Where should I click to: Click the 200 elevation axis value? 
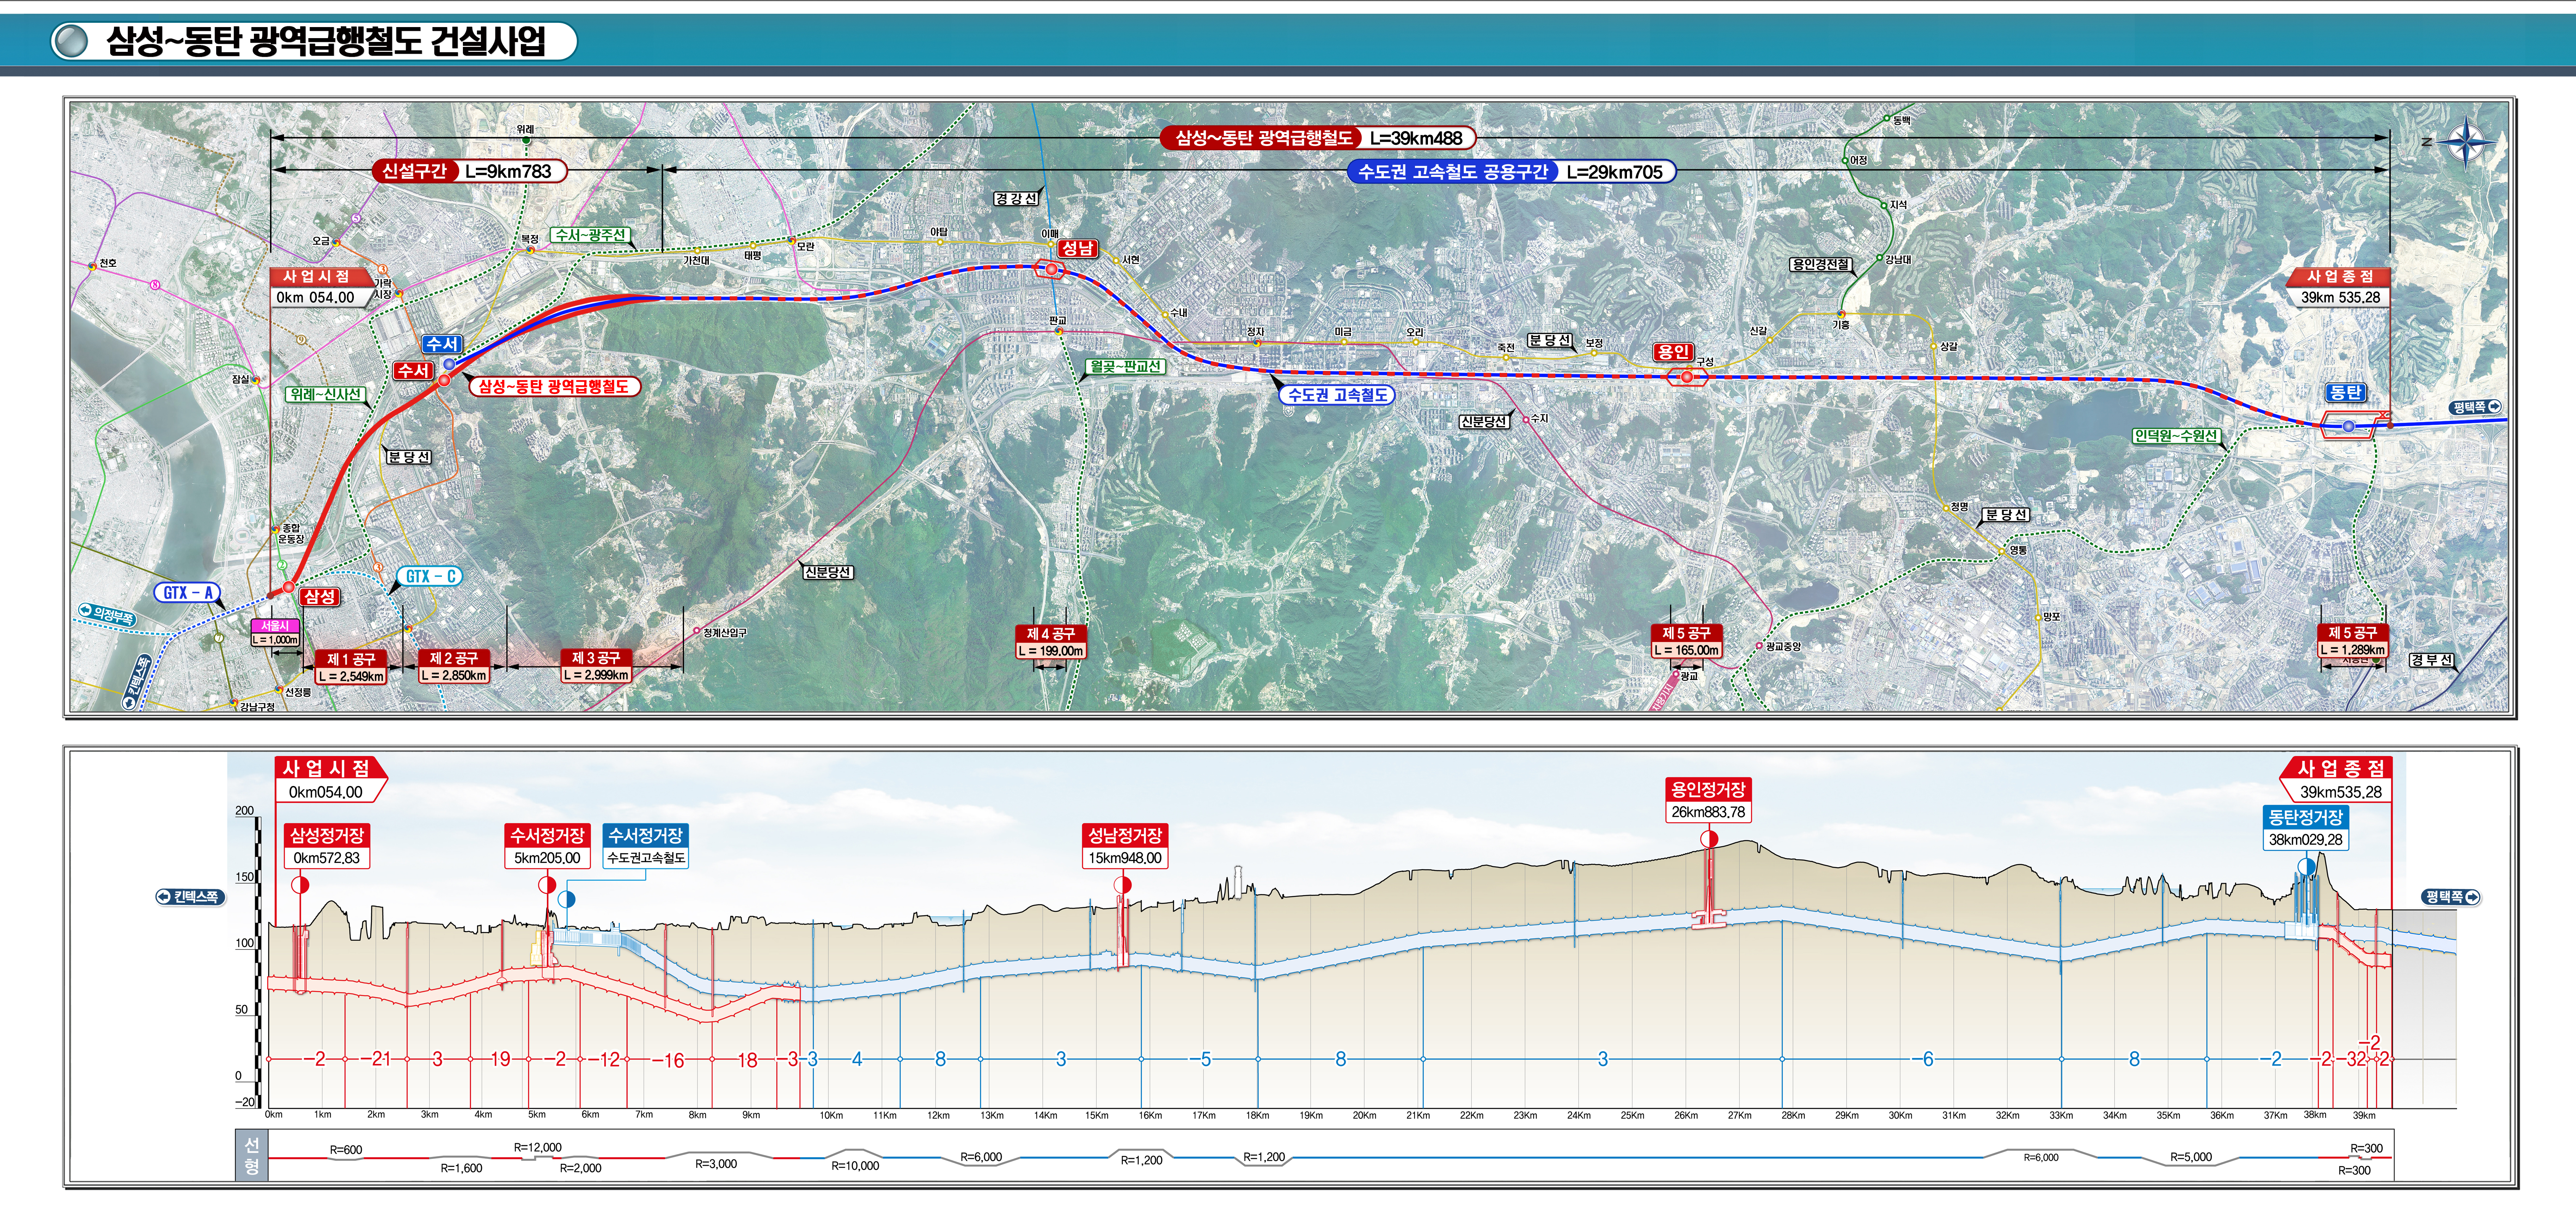point(244,811)
